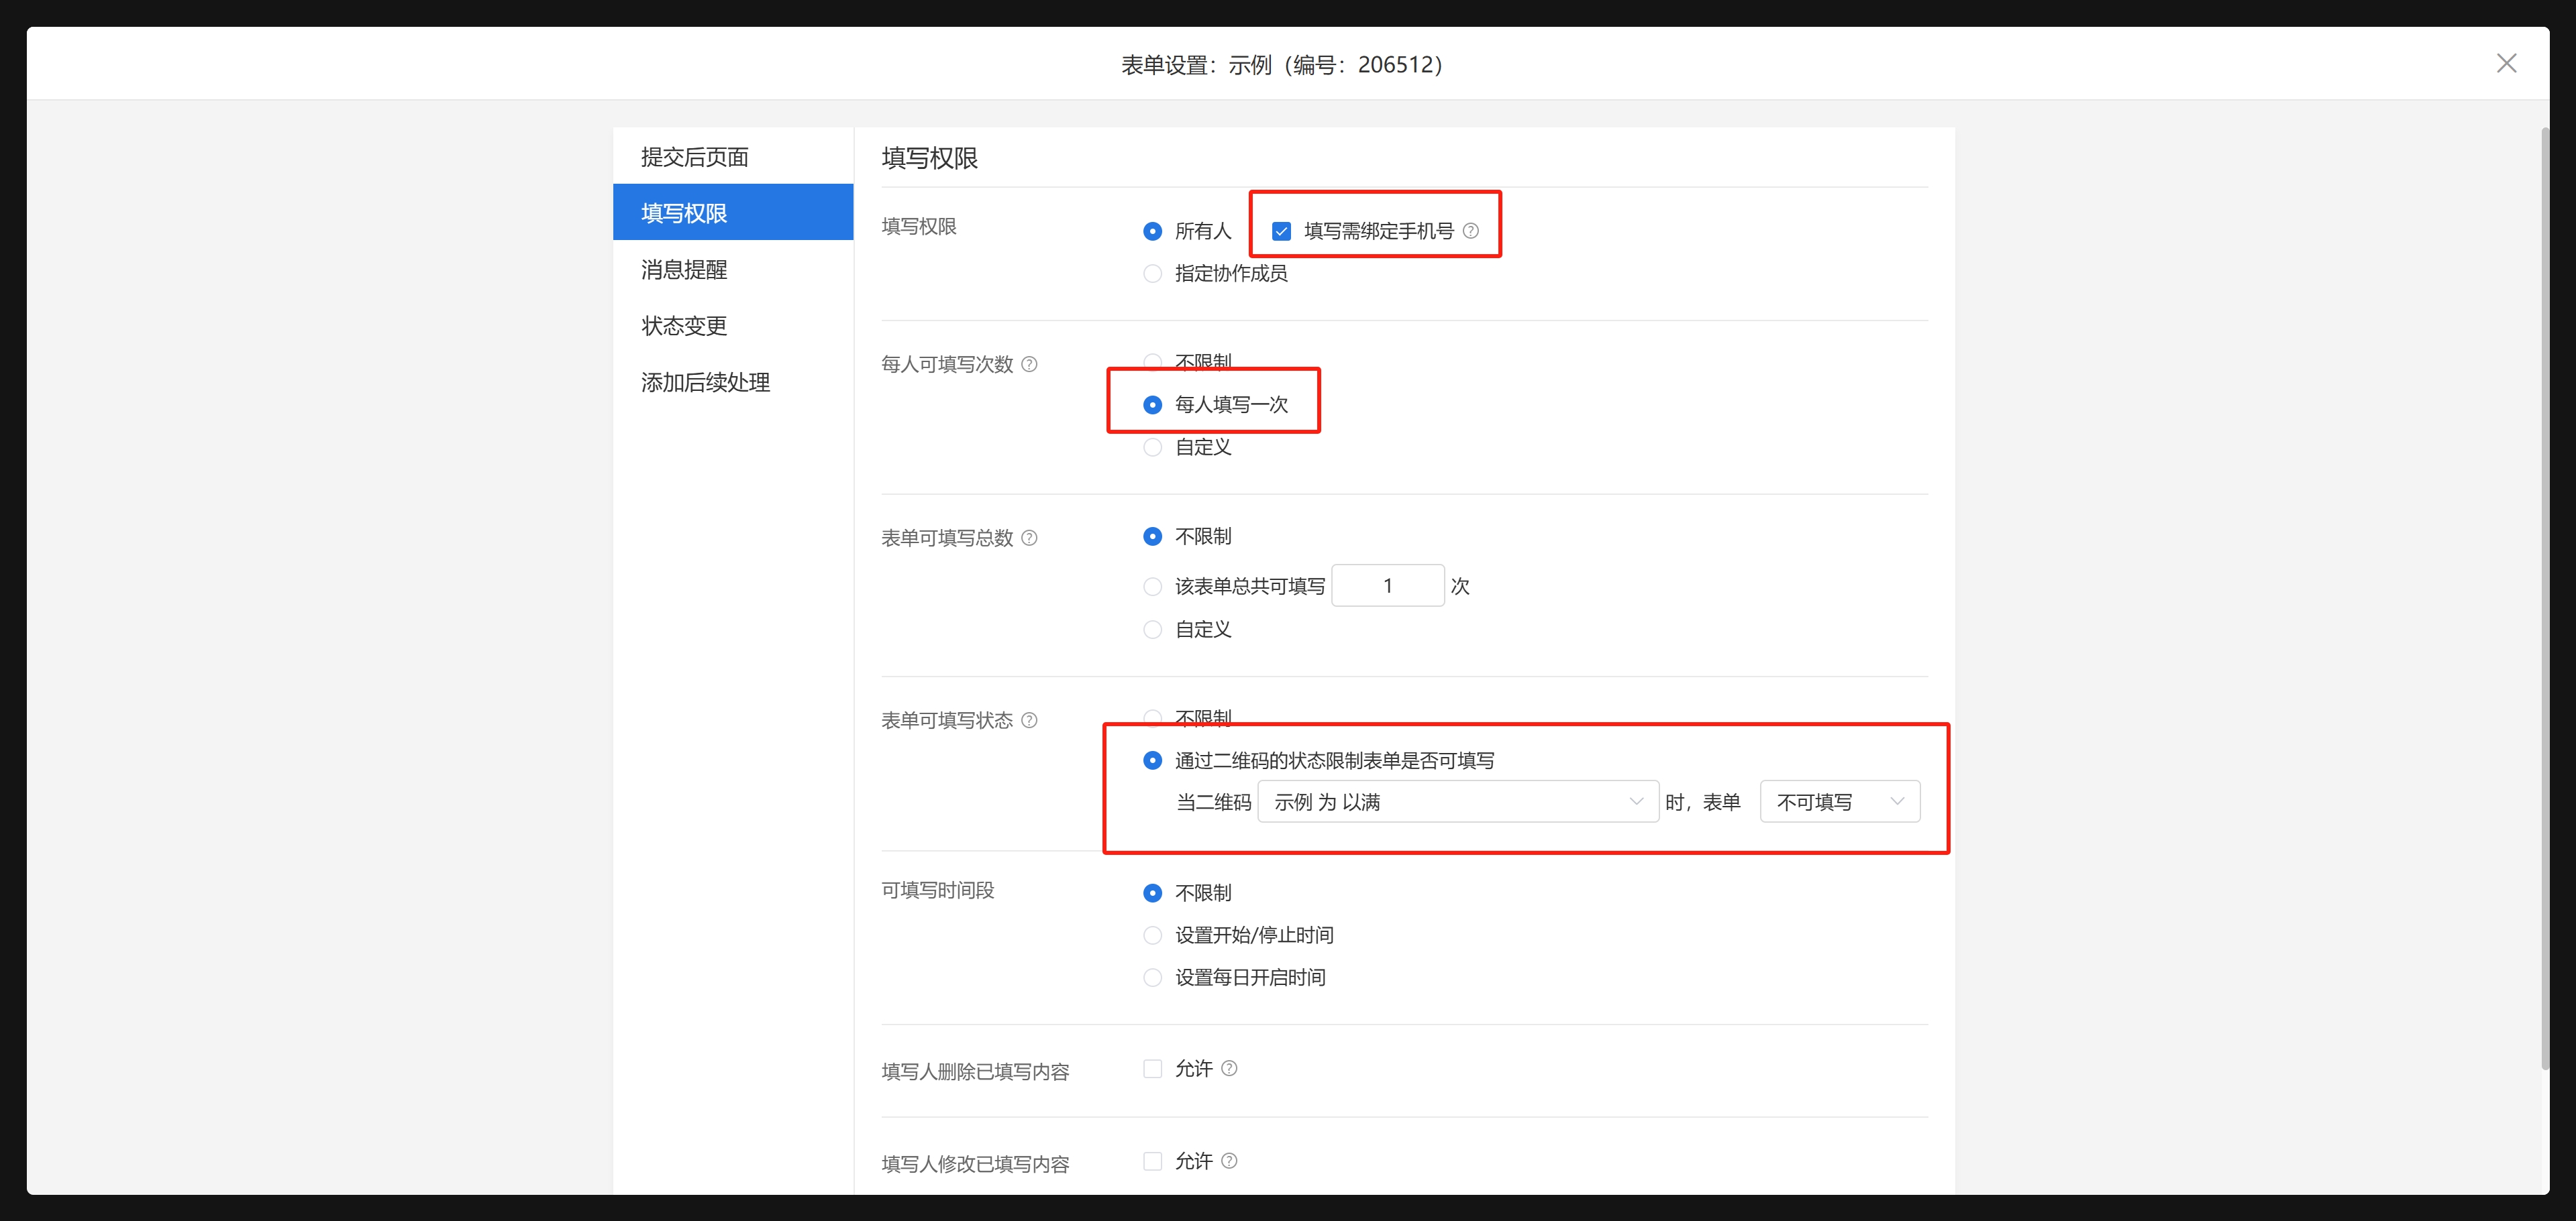This screenshot has height=1221, width=2576.
Task: Select 该表单总共可填写 radio option
Action: [1152, 585]
